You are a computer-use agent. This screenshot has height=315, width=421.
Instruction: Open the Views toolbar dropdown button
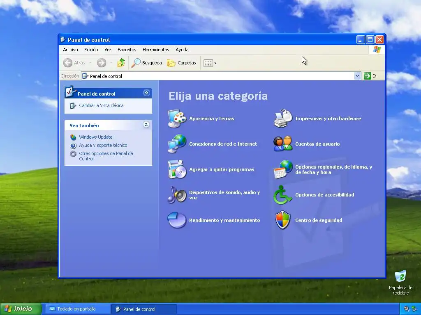[x=210, y=63]
